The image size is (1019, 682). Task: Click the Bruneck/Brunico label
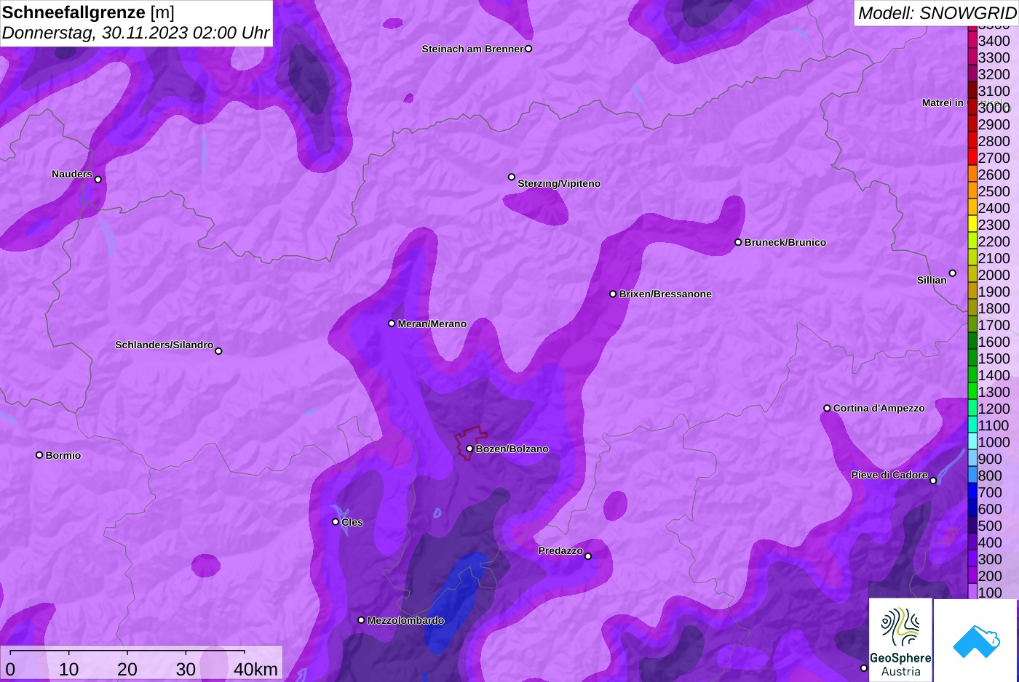(x=785, y=242)
